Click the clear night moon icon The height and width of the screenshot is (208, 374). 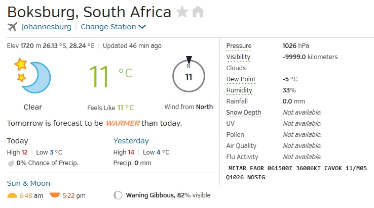pos(33,77)
